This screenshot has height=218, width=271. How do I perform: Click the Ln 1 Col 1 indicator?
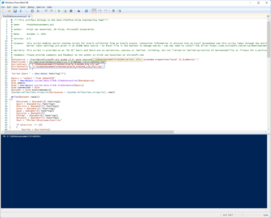coord(228,215)
